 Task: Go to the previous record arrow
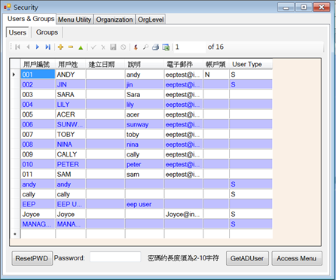coord(28,47)
